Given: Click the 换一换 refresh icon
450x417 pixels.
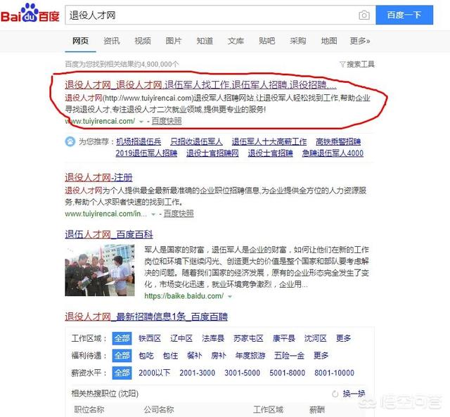Looking at the screenshot, I should (335, 394).
